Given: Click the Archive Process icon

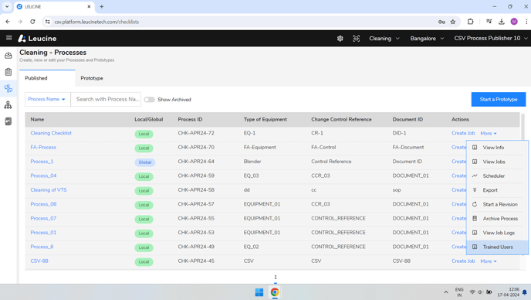Looking at the screenshot, I should [x=475, y=219].
